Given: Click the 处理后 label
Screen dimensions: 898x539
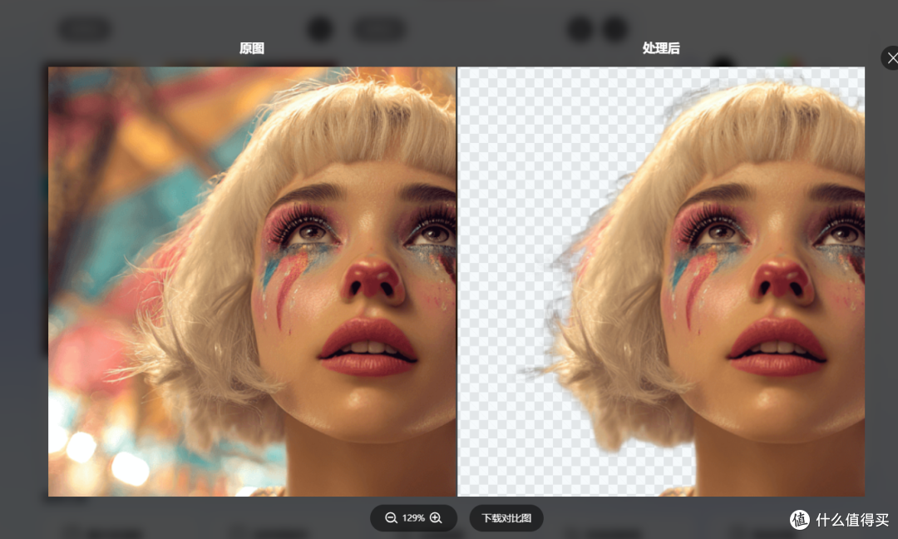Looking at the screenshot, I should [661, 48].
